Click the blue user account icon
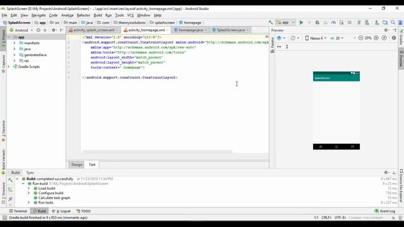 coord(400,23)
